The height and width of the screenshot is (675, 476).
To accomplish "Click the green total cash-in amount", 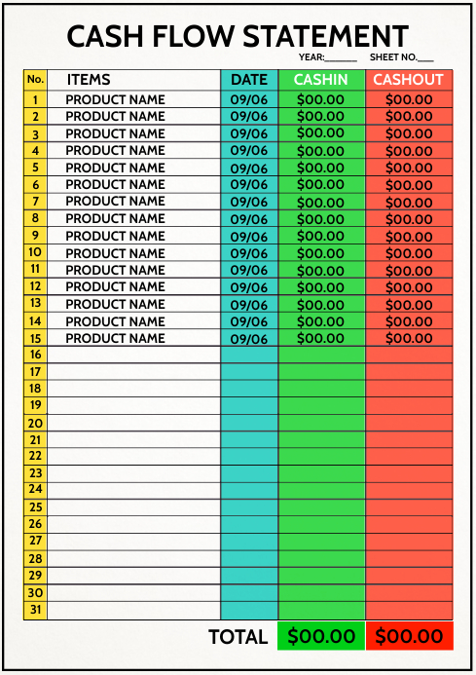I will [321, 636].
